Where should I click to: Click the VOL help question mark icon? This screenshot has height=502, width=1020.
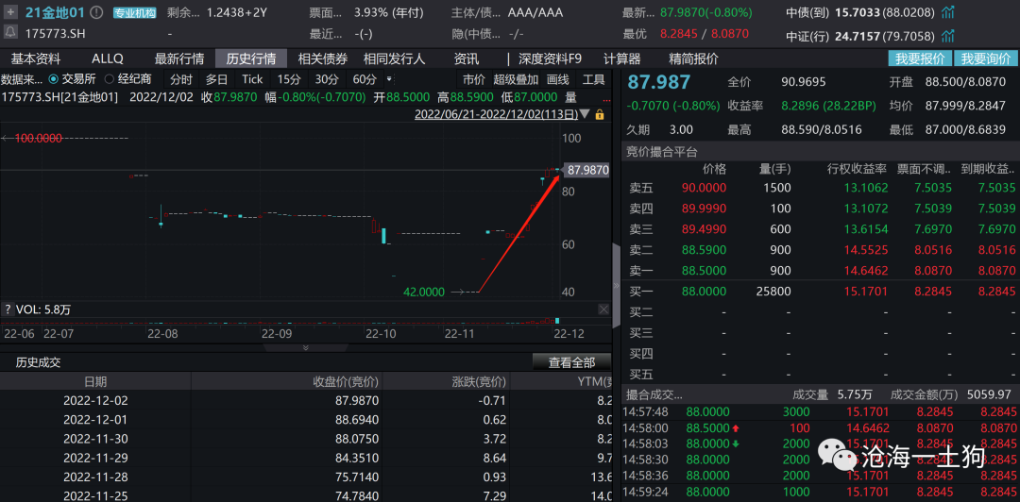point(8,310)
